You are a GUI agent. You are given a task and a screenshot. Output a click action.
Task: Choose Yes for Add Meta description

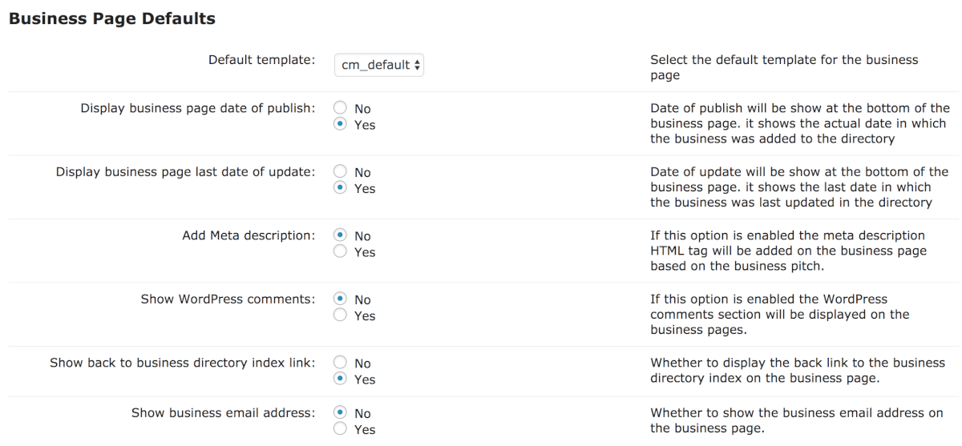tap(340, 251)
